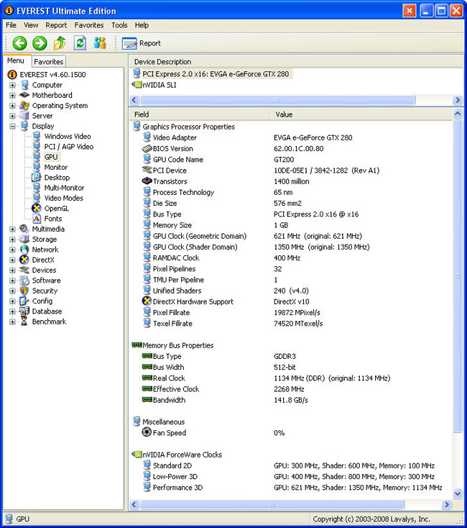Click the Benchmark hourglass icon

click(24, 322)
